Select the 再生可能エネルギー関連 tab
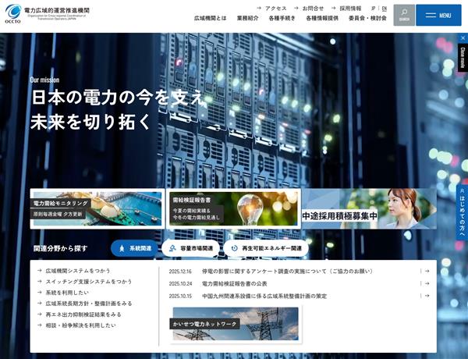 point(266,248)
